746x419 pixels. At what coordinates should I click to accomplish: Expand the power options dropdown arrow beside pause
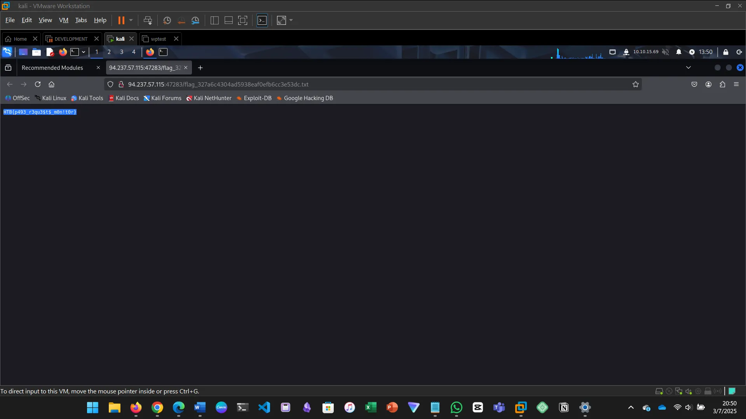[131, 20]
